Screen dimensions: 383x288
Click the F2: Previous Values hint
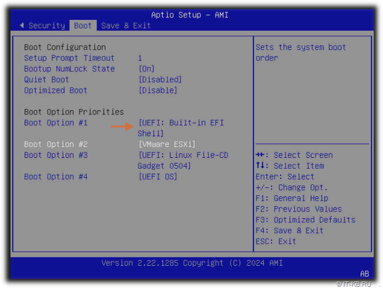299,209
